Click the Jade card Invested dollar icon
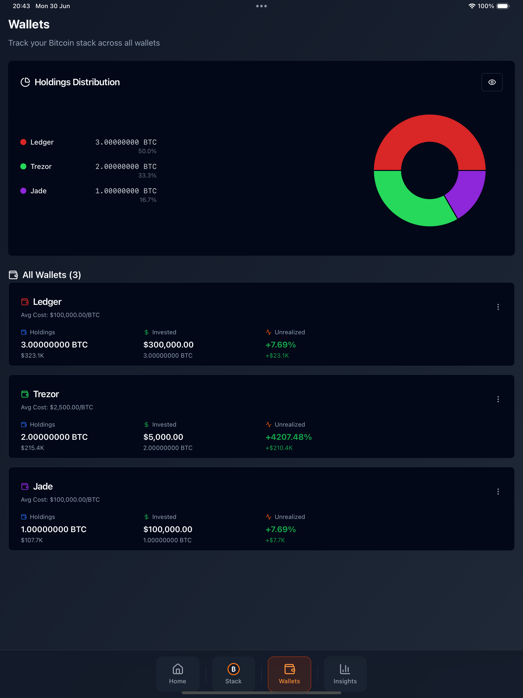Viewport: 523px width, 698px height. [146, 517]
